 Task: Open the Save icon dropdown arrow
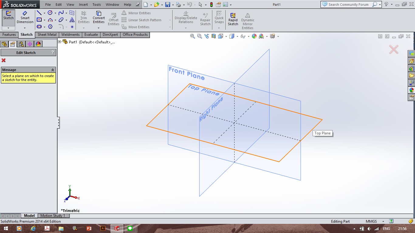pyautogui.click(x=173, y=5)
